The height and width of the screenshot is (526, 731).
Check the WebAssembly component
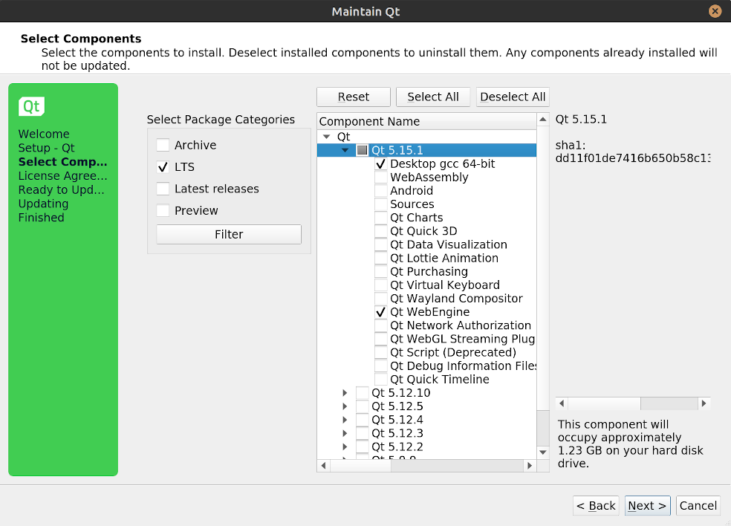[x=381, y=178]
